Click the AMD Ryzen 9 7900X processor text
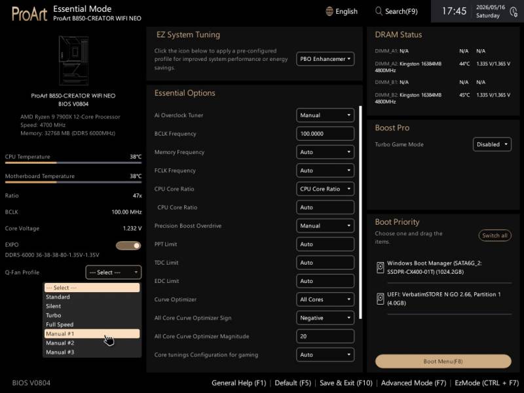Screen dimensions: 524x393 coord(70,117)
